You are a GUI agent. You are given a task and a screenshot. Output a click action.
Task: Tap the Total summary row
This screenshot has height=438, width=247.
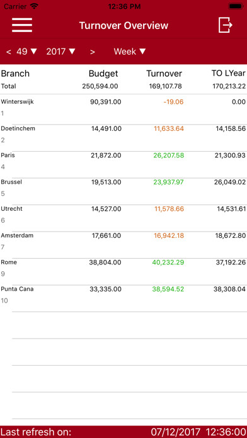click(x=123, y=86)
